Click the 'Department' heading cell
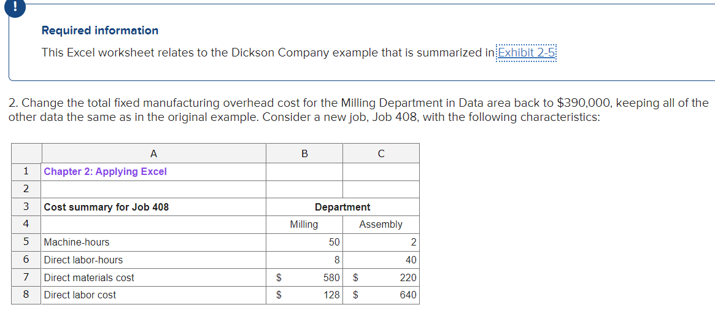The width and height of the screenshot is (715, 310). 342,207
